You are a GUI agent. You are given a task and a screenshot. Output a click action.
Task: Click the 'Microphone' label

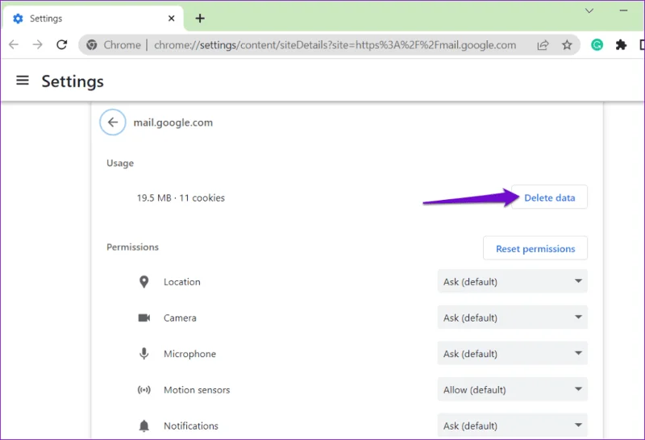pos(189,354)
